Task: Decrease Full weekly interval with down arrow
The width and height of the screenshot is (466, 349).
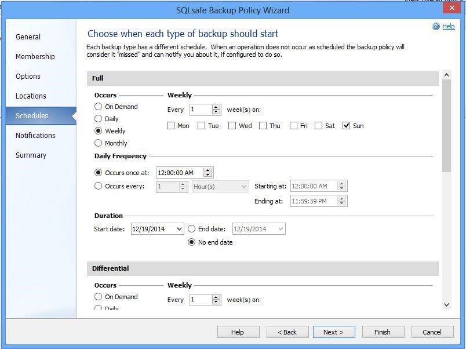Action: [216, 112]
